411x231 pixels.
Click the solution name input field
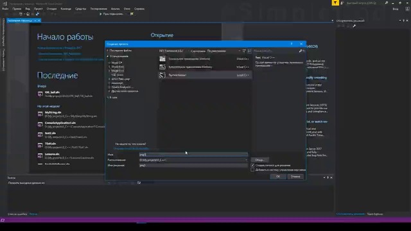[x=193, y=166]
